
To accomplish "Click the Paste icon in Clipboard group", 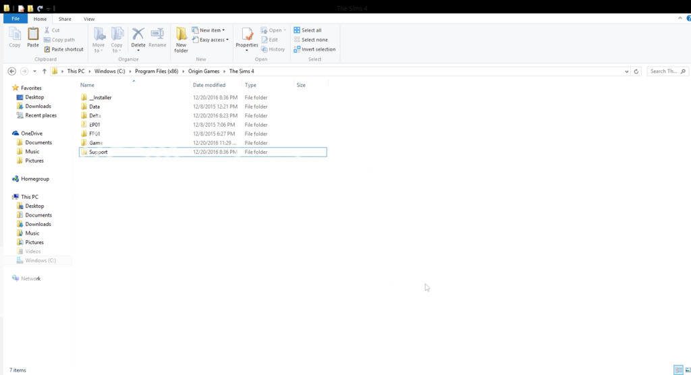I will pos(32,37).
